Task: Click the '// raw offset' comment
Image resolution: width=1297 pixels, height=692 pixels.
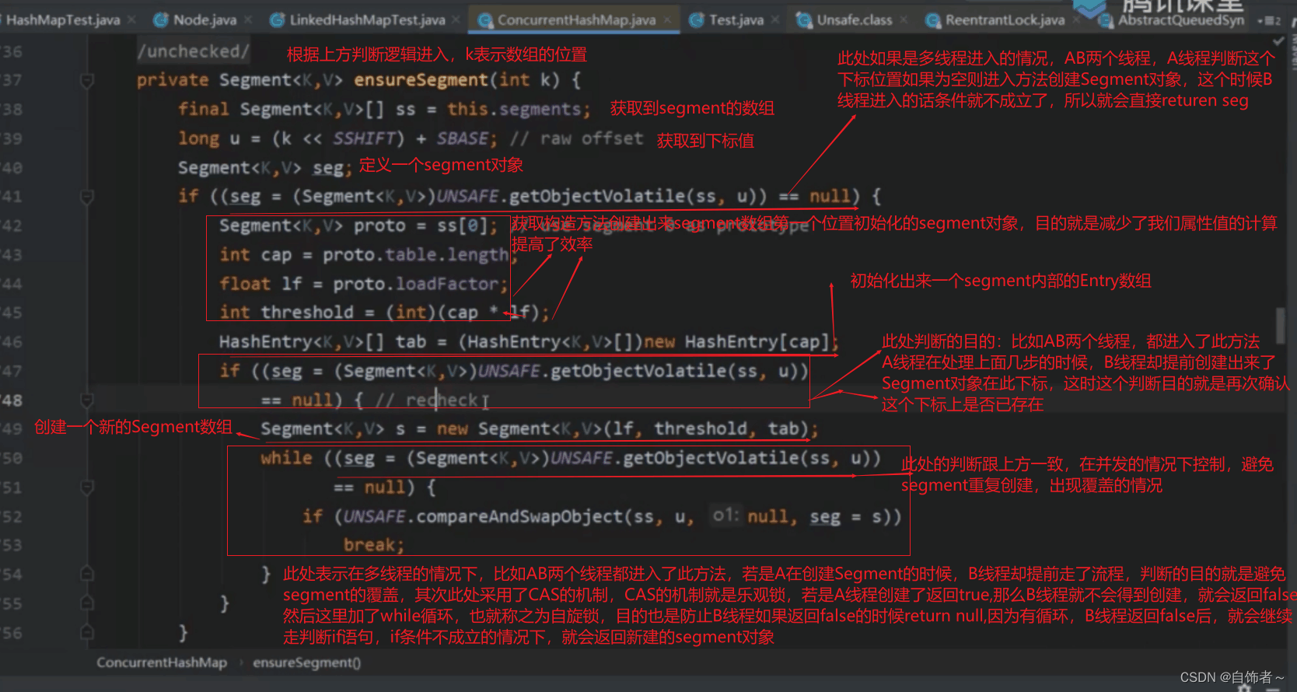Action: point(577,138)
